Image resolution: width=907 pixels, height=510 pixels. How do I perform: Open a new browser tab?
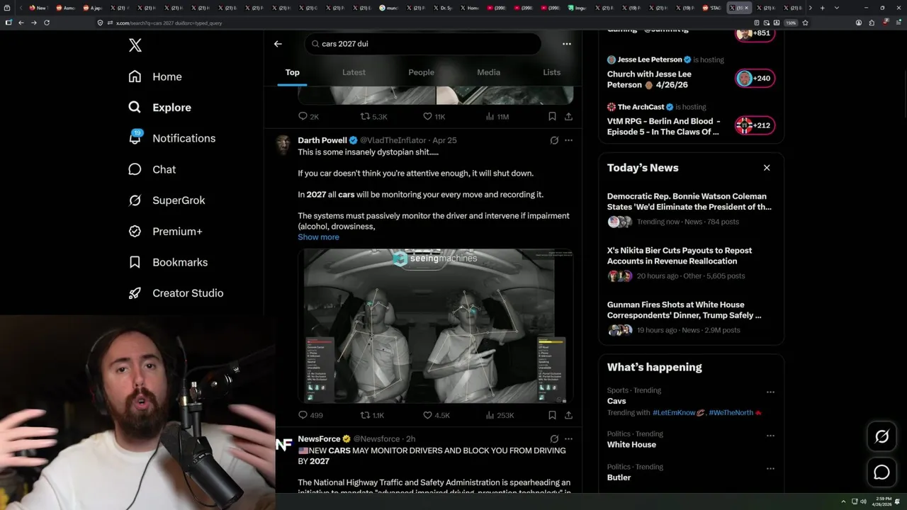(x=822, y=8)
